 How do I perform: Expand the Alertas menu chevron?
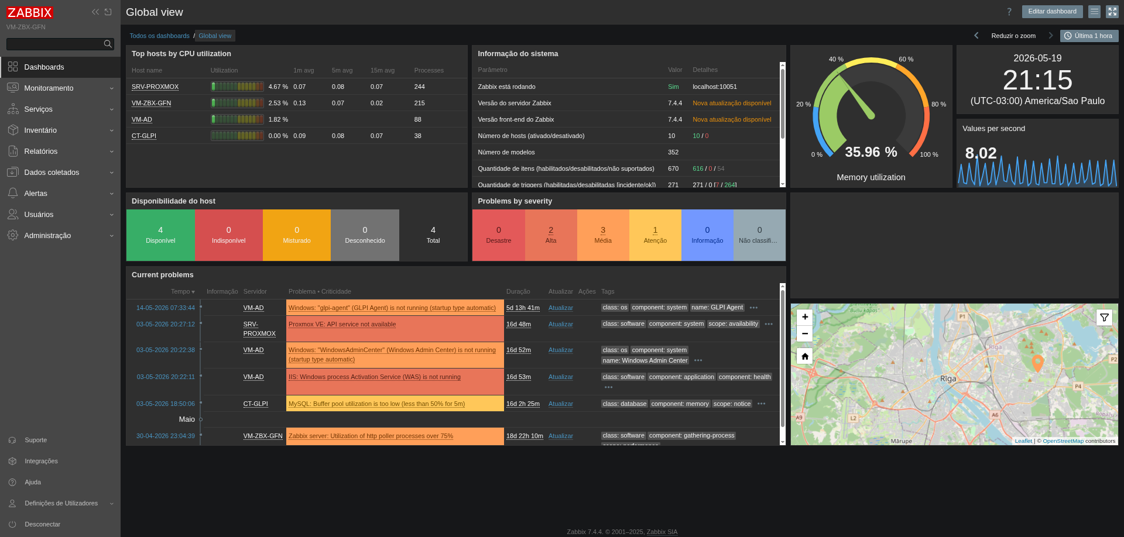point(111,194)
